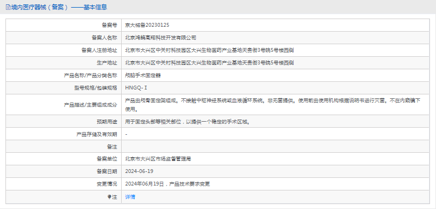This screenshot has width=436, height=209.
Task: Click the 预期用途 row label
Action: [107, 122]
